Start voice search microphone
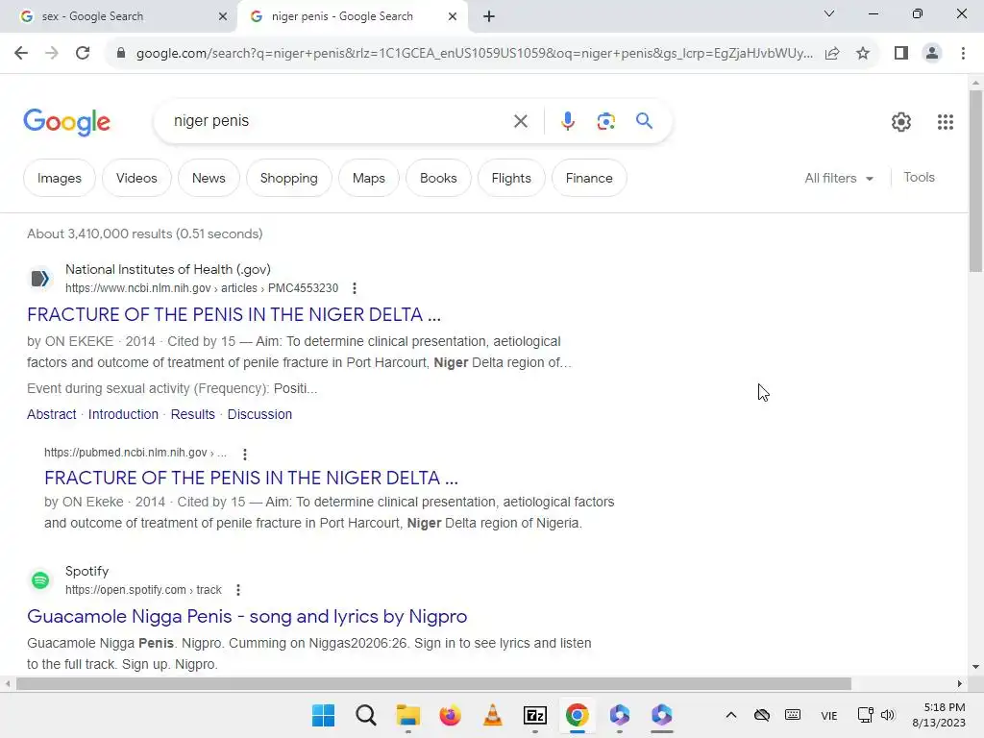This screenshot has height=738, width=984. click(567, 121)
